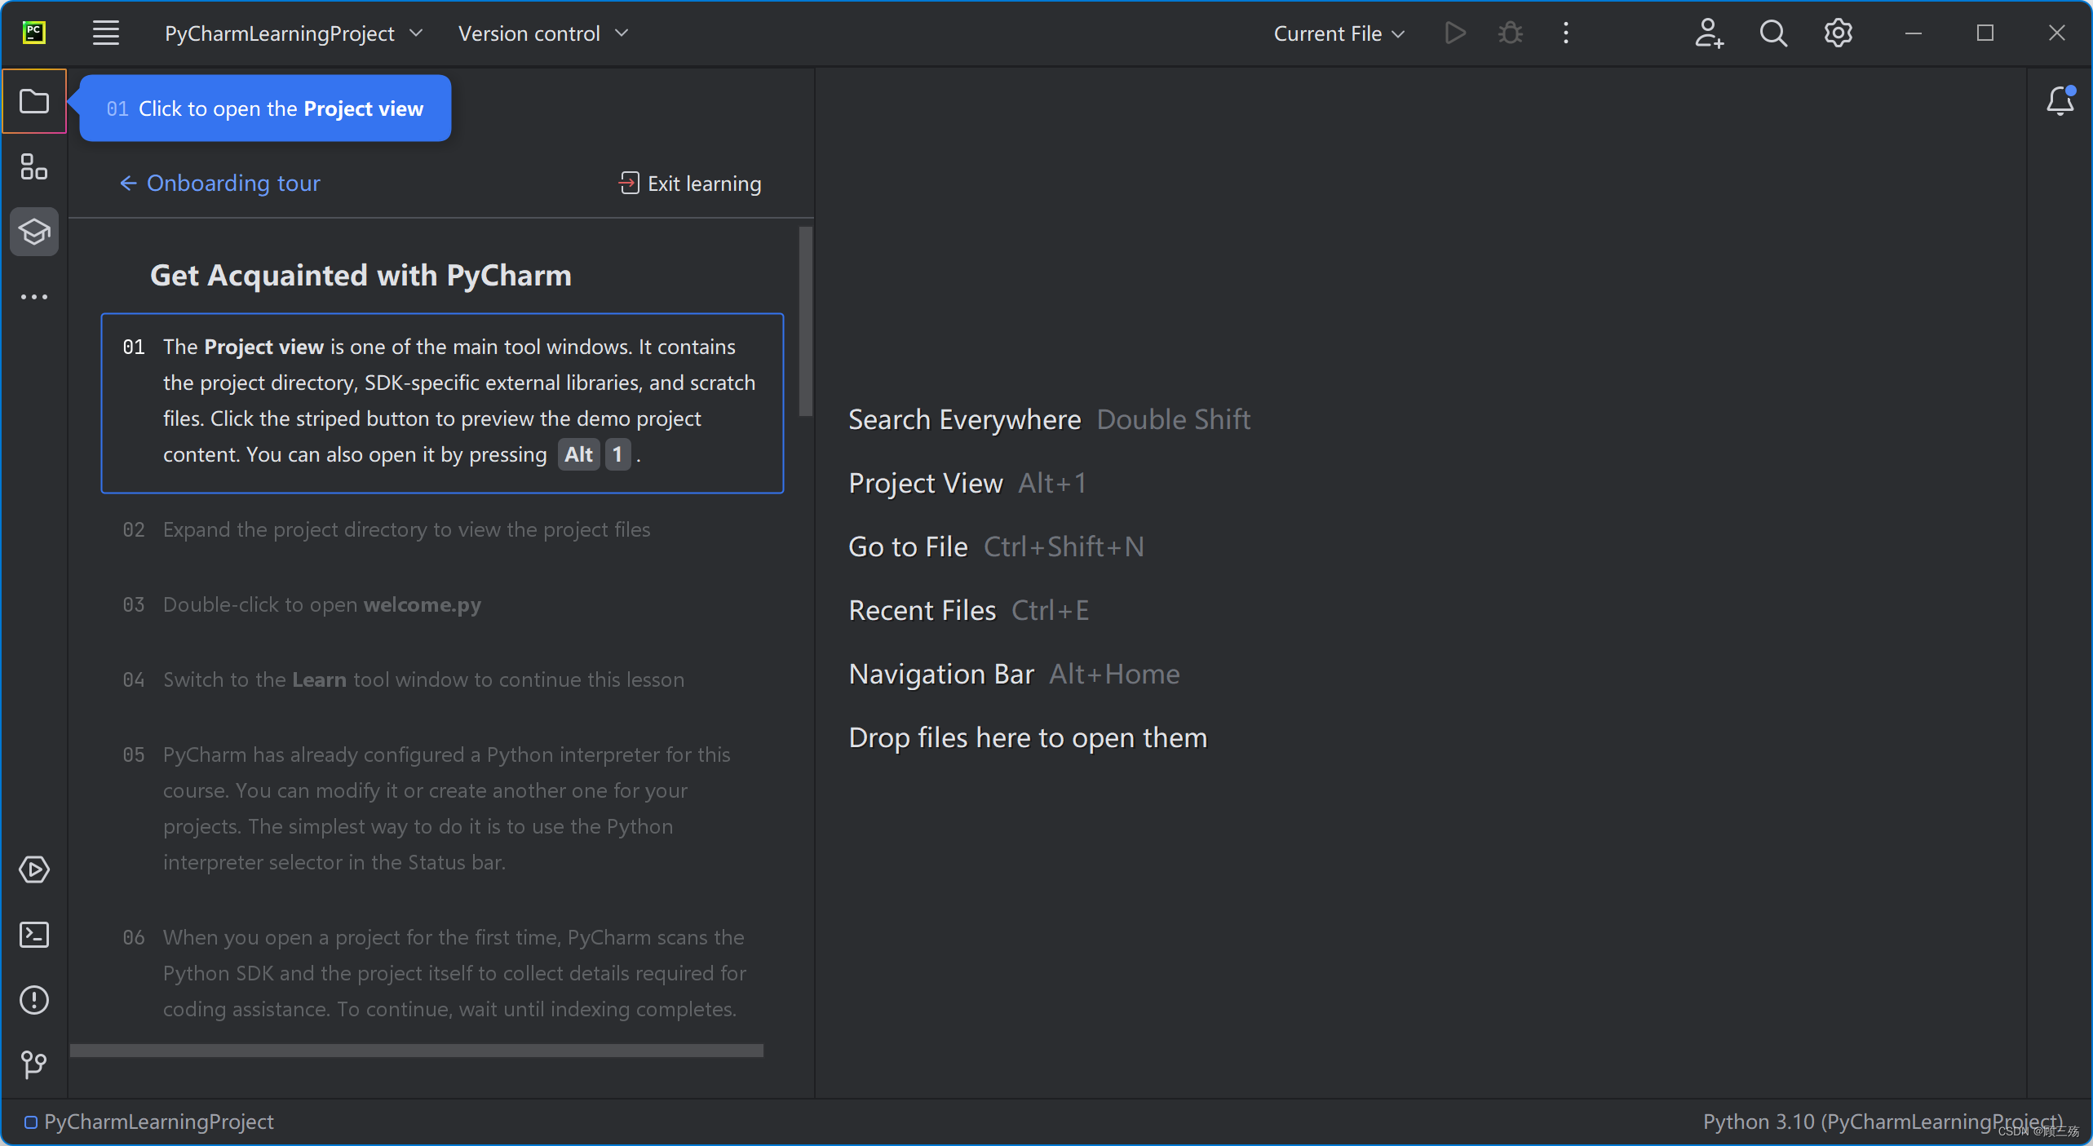Open the Services tool window icon
Screen dimensions: 2093x1146
tap(34, 869)
